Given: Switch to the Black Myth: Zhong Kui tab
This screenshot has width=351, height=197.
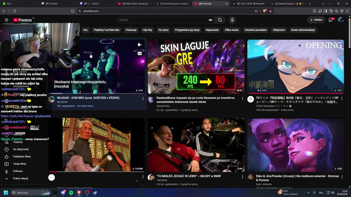Looking at the screenshot, I should coord(134,4).
